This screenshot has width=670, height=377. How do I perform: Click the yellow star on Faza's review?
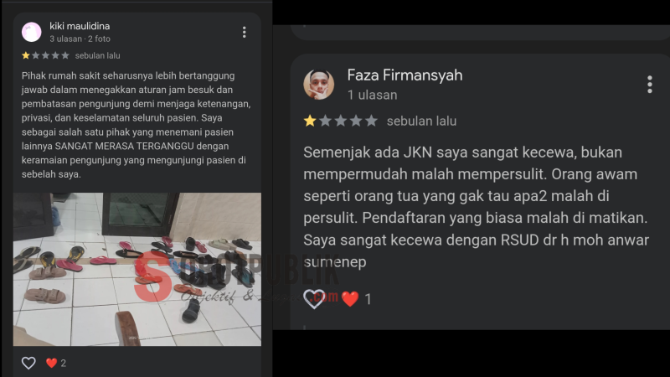(310, 121)
